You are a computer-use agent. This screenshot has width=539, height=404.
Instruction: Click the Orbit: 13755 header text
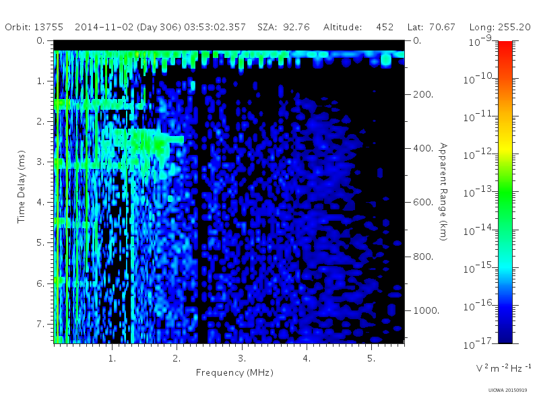[x=34, y=27]
